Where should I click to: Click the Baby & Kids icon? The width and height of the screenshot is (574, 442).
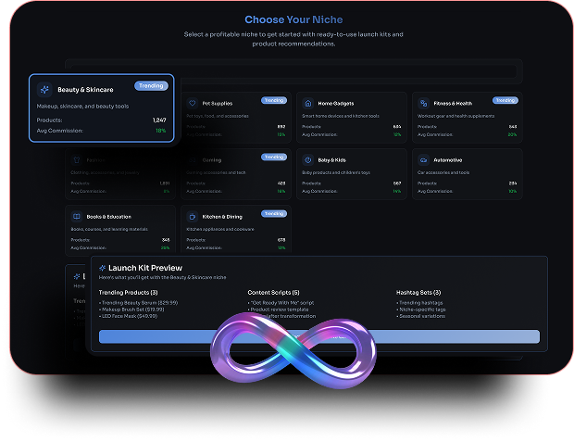[x=307, y=159]
